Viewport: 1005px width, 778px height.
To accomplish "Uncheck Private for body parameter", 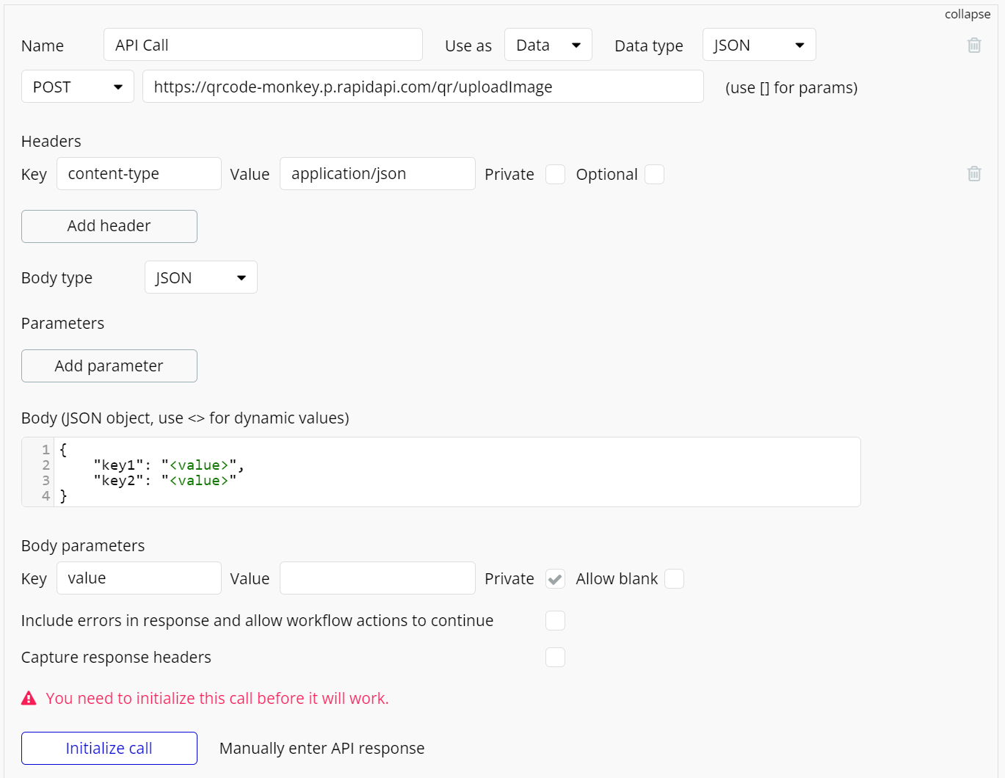I will (556, 579).
